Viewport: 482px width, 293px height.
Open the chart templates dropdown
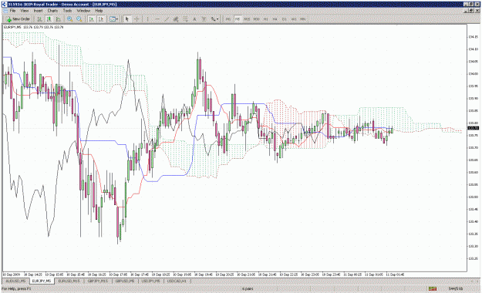coord(113,19)
